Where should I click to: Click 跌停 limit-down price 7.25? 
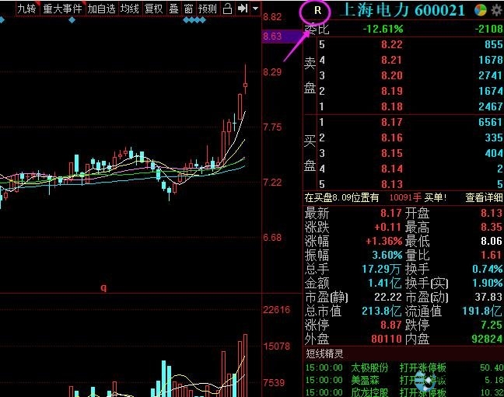point(492,325)
